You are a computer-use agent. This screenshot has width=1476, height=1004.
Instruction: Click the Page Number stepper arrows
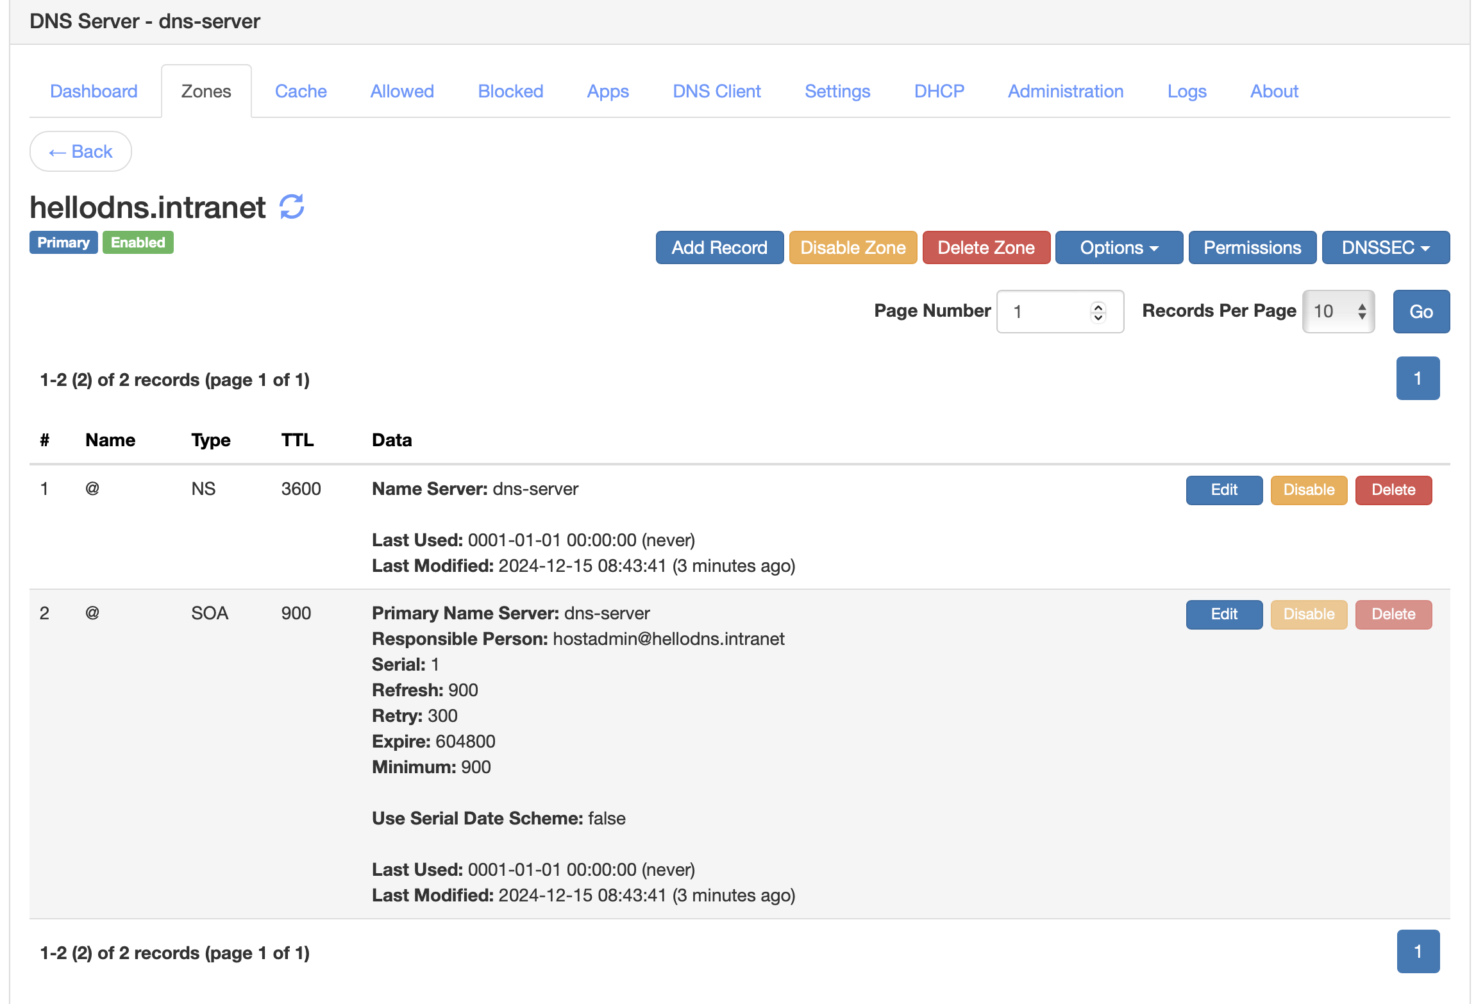point(1098,312)
